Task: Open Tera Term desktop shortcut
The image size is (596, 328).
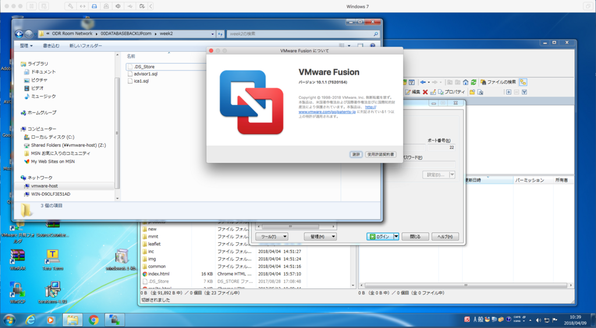Action: pos(52,260)
